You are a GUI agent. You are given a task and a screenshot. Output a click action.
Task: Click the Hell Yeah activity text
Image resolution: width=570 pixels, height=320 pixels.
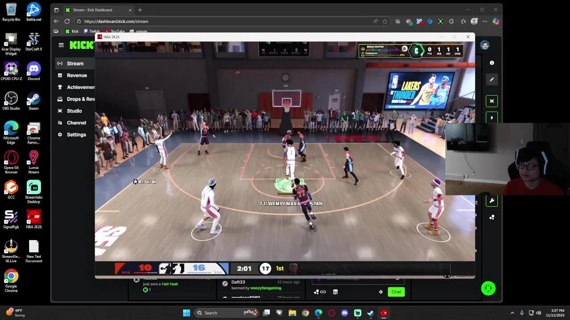(170, 284)
